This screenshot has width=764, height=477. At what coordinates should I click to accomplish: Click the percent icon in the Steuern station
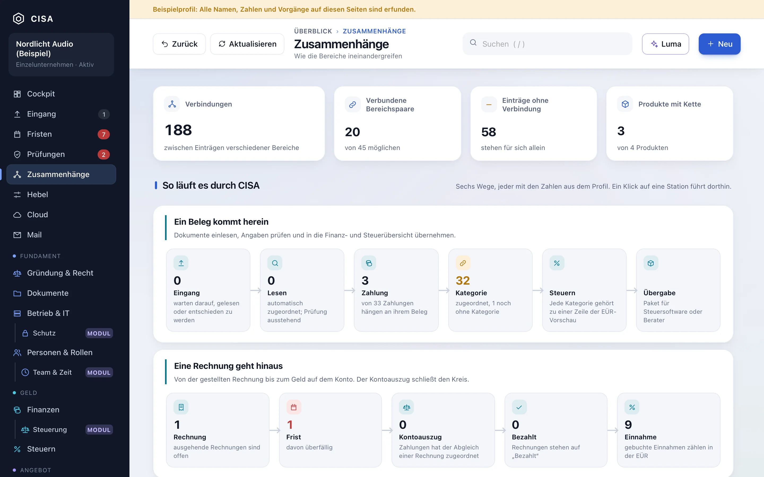557,263
